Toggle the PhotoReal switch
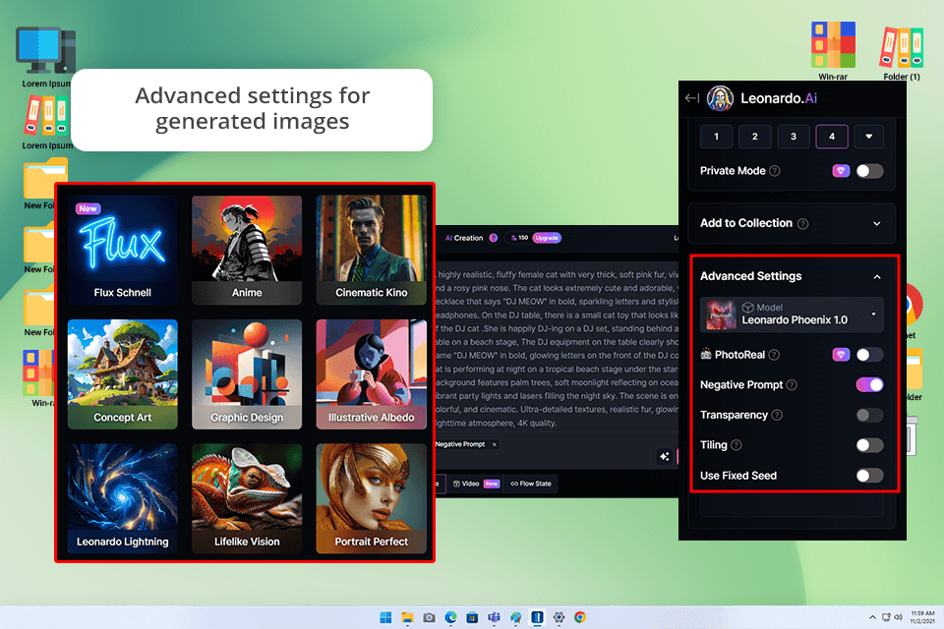The height and width of the screenshot is (629, 944). [x=869, y=355]
